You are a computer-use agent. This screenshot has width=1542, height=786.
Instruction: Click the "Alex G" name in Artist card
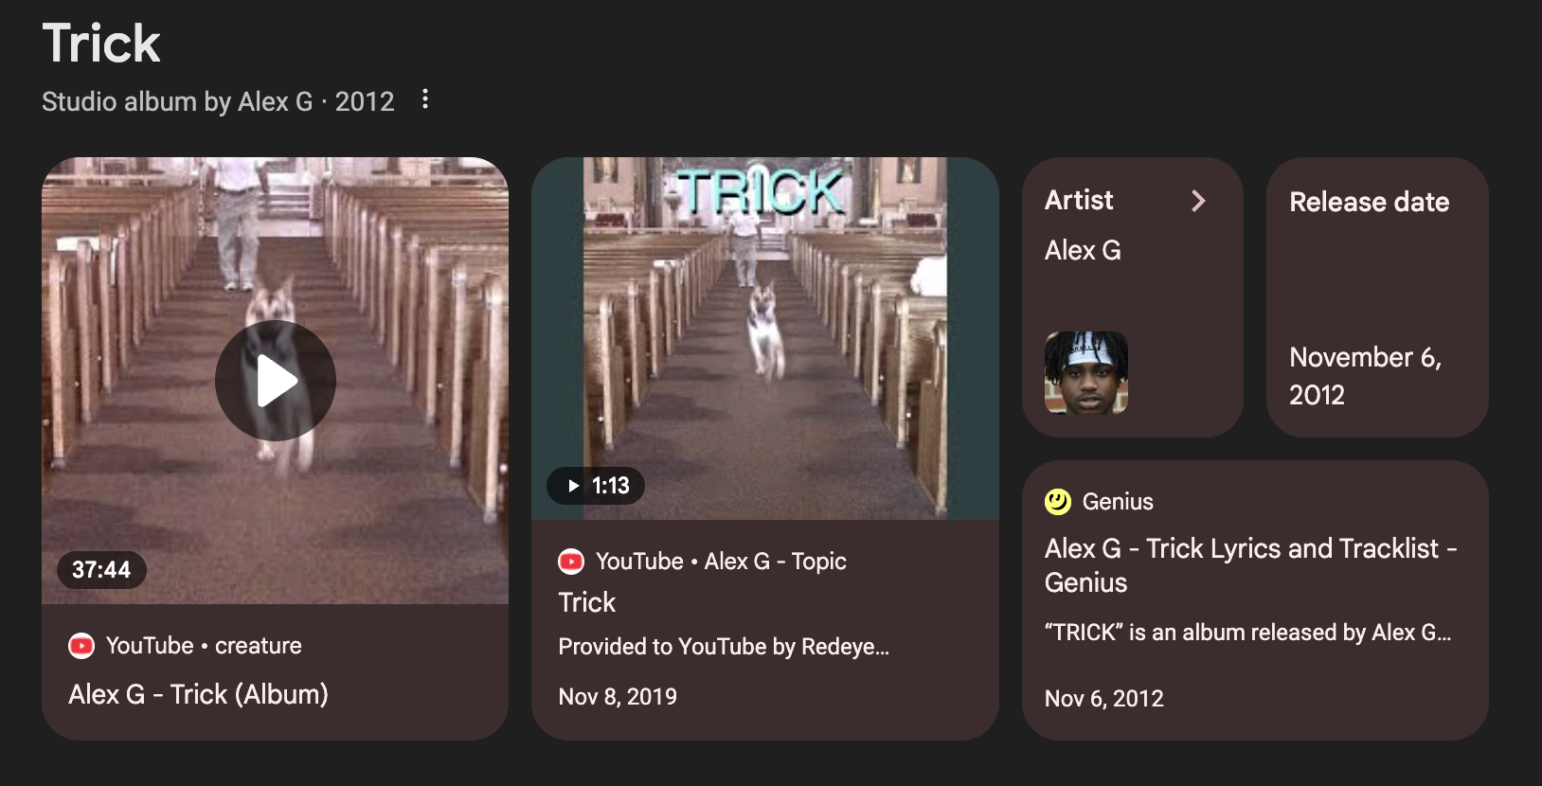[x=1083, y=250]
